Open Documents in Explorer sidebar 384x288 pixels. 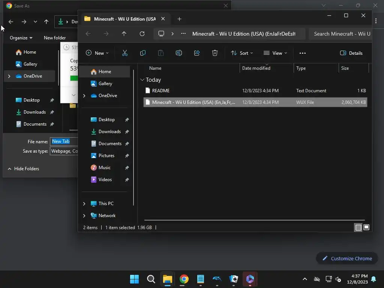(x=105, y=144)
